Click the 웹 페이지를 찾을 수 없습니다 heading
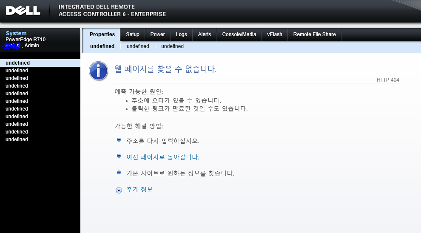The image size is (421, 233). (165, 69)
